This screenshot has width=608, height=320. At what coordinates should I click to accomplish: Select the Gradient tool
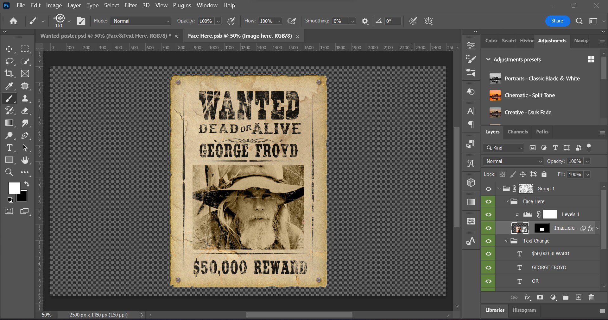point(9,123)
